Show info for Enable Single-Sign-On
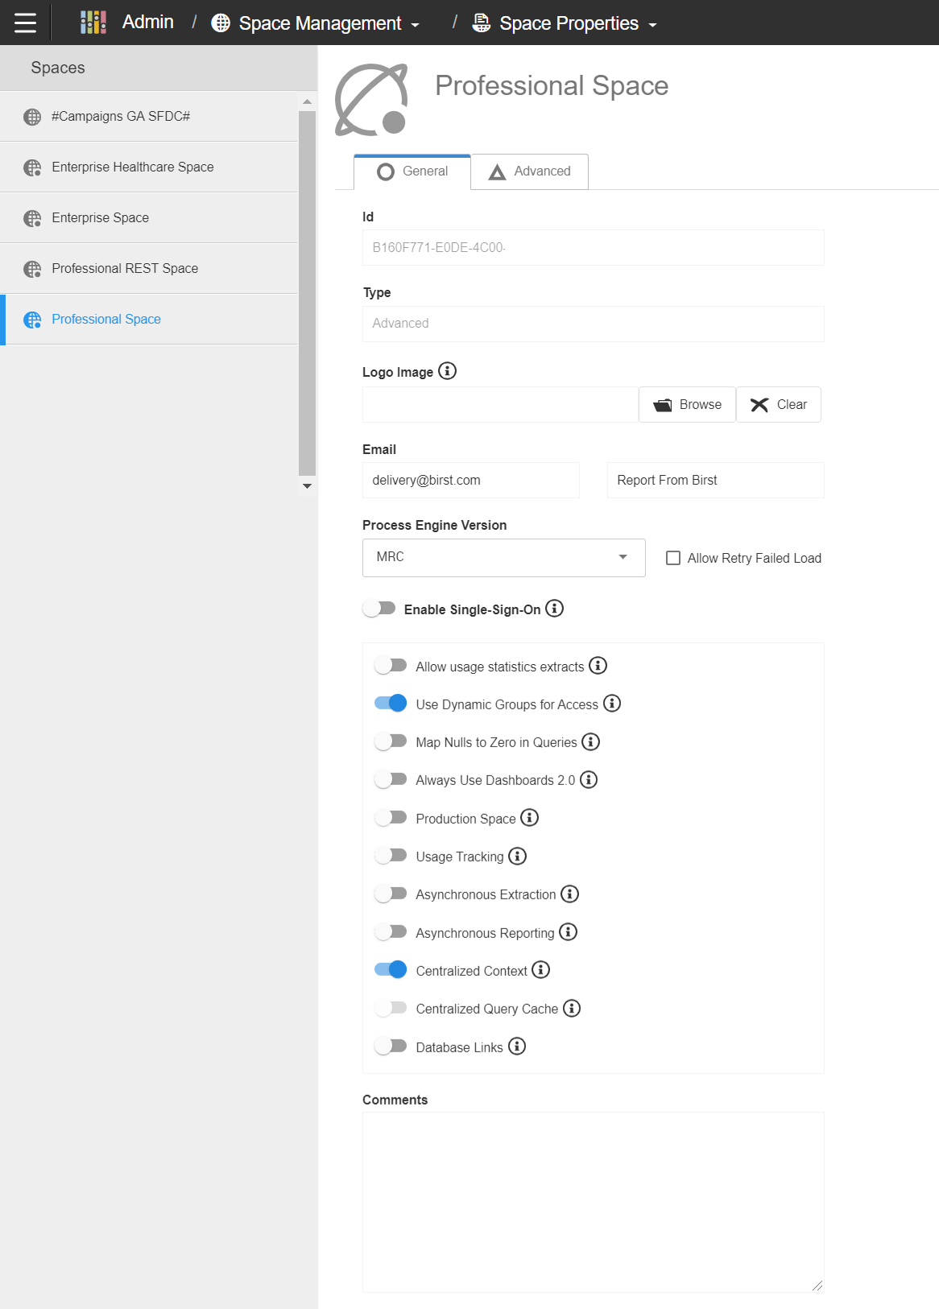Image resolution: width=939 pixels, height=1309 pixels. (554, 609)
